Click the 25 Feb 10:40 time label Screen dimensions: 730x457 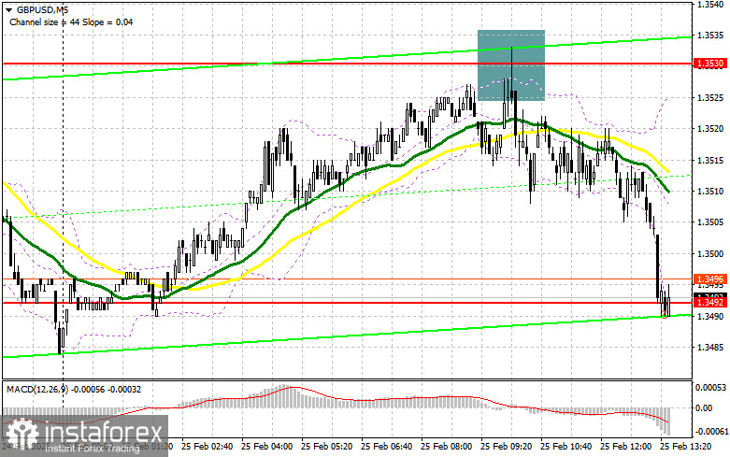pos(565,447)
